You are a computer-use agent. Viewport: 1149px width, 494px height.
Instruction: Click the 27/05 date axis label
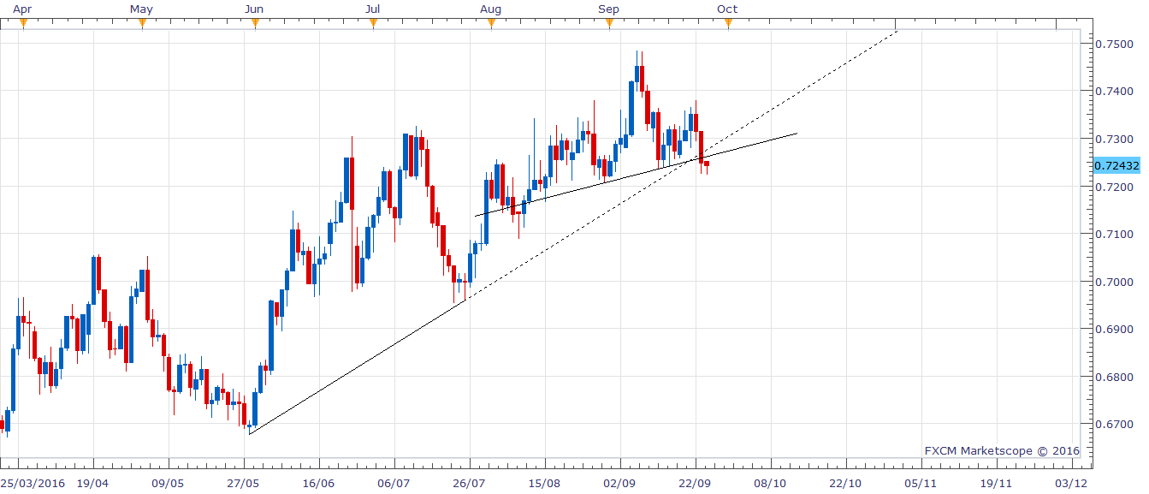[243, 484]
